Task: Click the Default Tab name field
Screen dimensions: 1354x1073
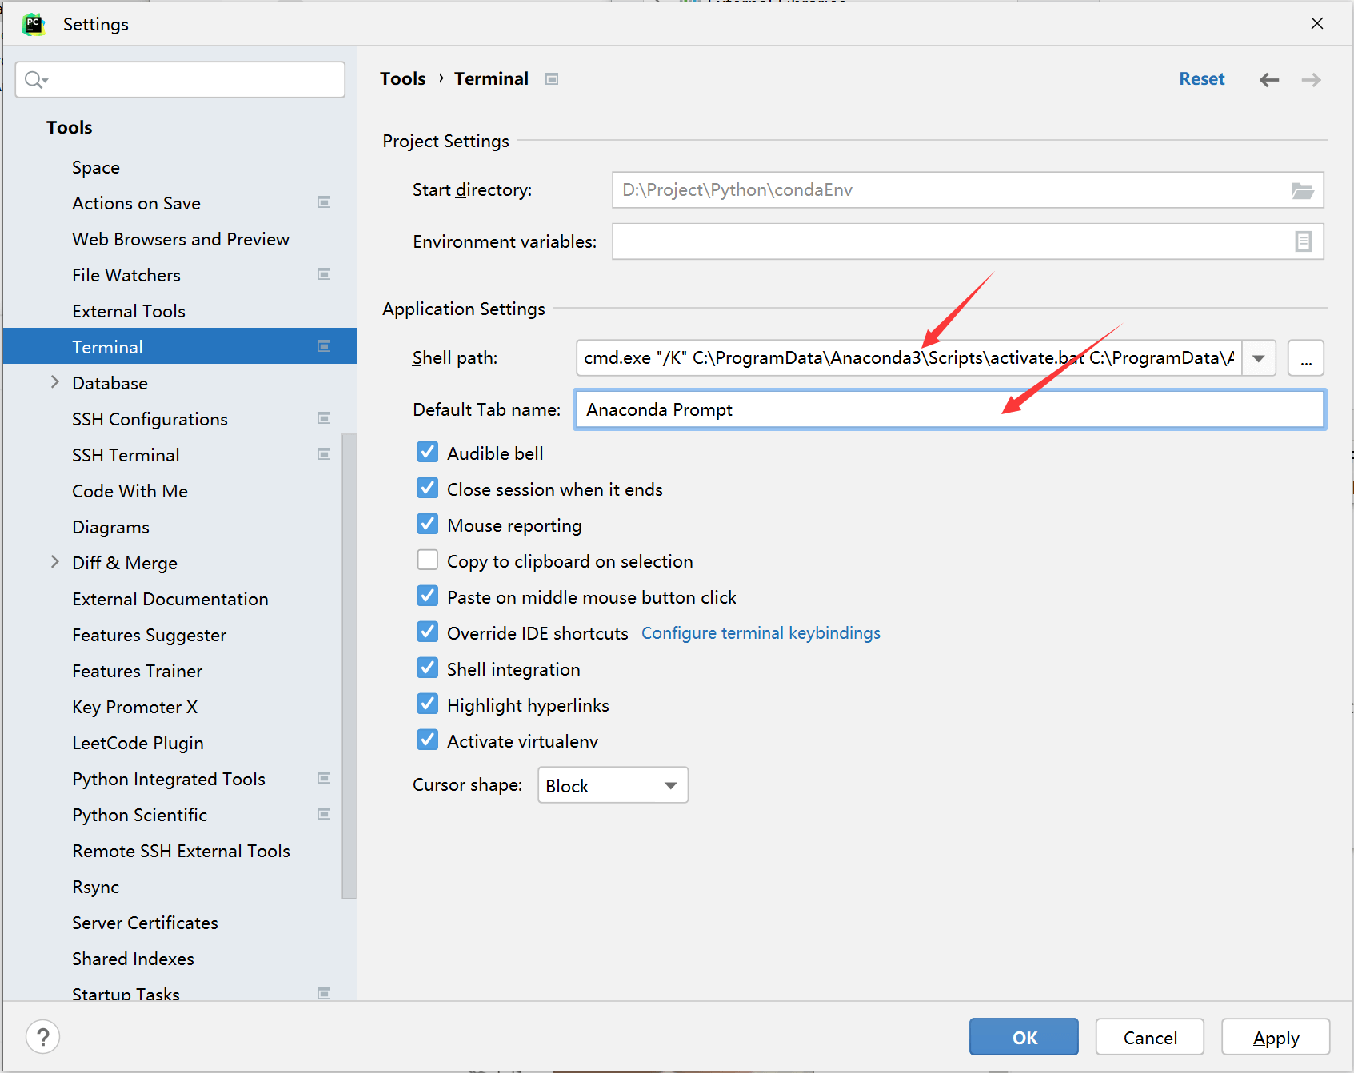Action: click(x=949, y=409)
